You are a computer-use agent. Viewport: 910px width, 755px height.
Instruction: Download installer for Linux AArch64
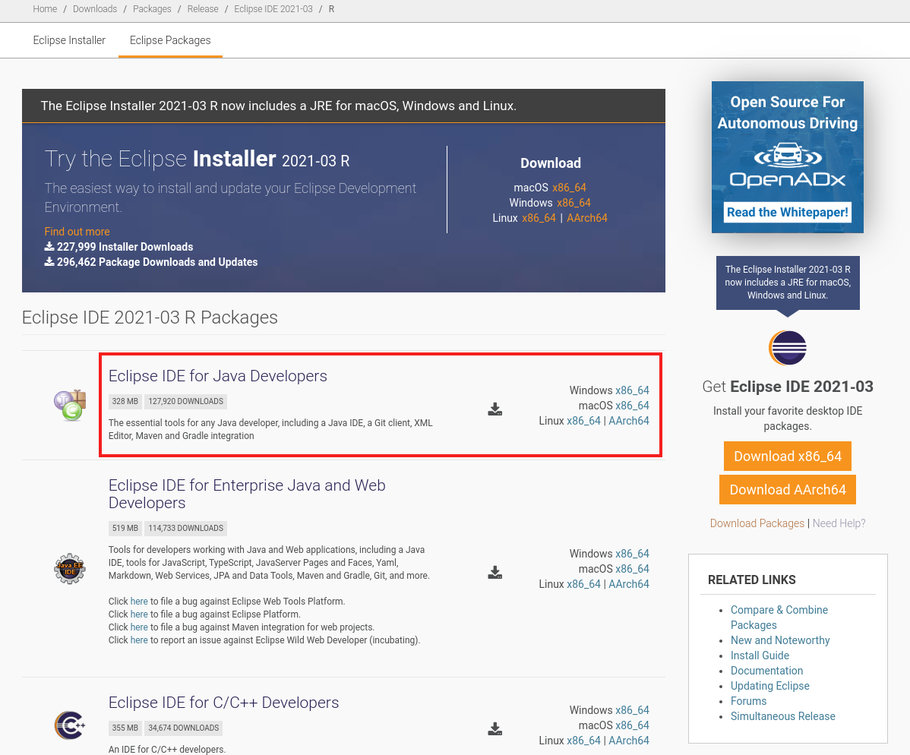pos(587,218)
